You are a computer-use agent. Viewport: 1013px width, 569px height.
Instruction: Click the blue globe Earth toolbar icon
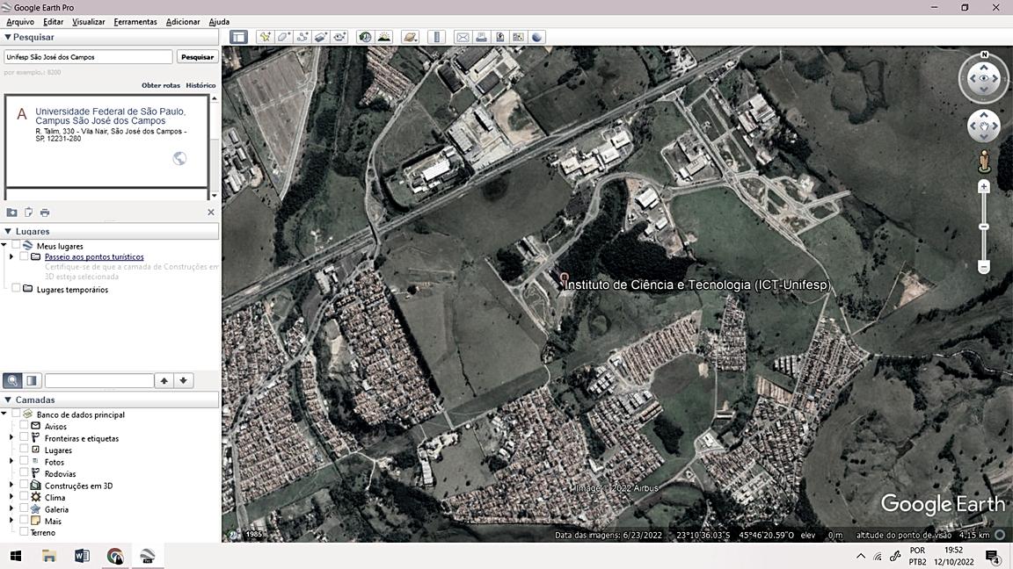pos(536,37)
